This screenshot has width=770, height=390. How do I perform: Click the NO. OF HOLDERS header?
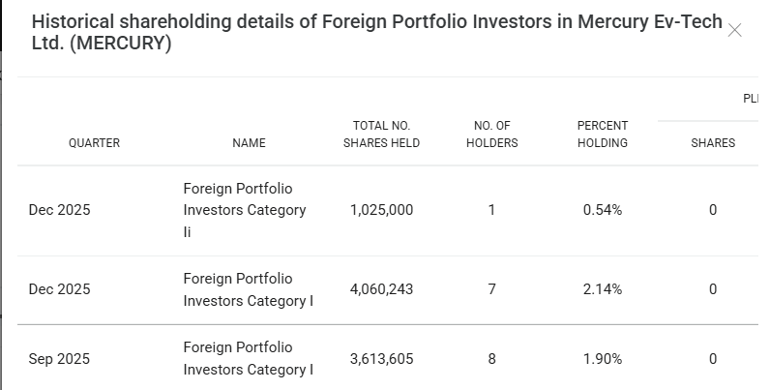(491, 135)
